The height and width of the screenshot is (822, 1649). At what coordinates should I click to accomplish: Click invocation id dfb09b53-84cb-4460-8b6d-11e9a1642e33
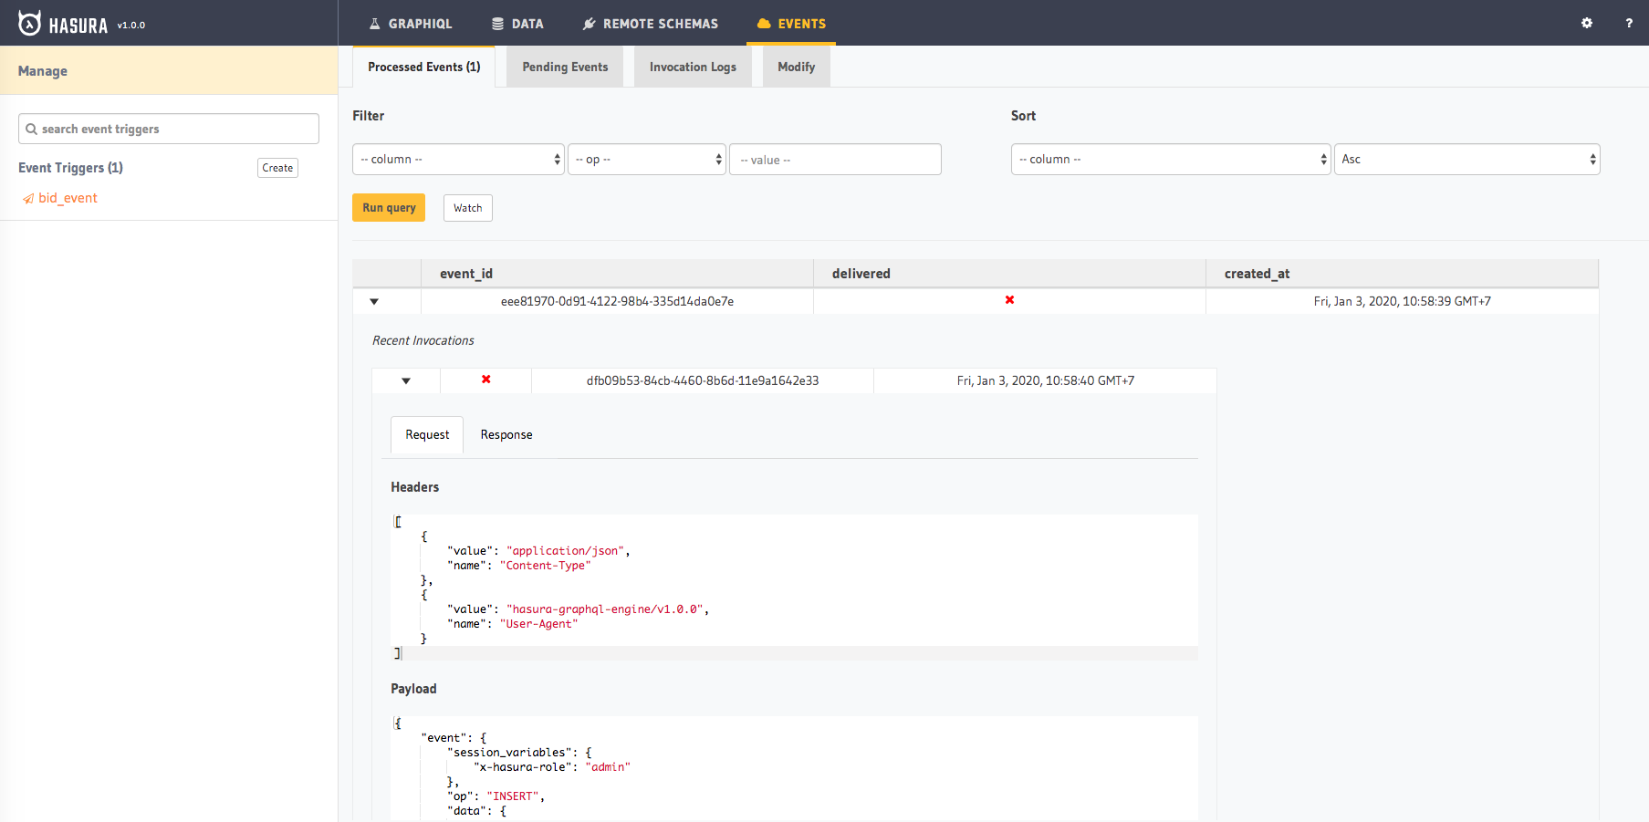[x=703, y=380]
